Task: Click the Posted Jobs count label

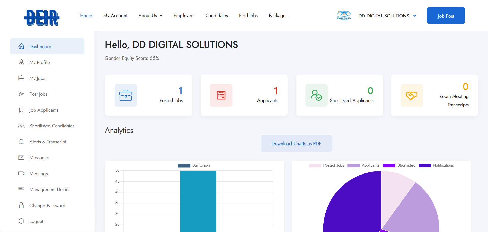Action: coord(171,100)
